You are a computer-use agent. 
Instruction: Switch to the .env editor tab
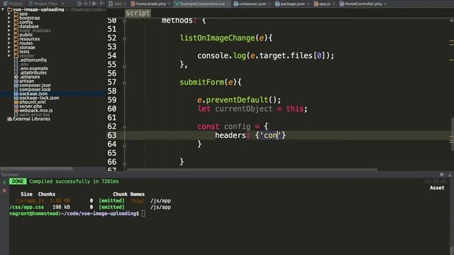coord(118,4)
